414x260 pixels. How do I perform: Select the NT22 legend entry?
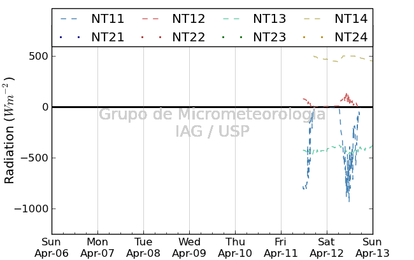tap(189, 37)
